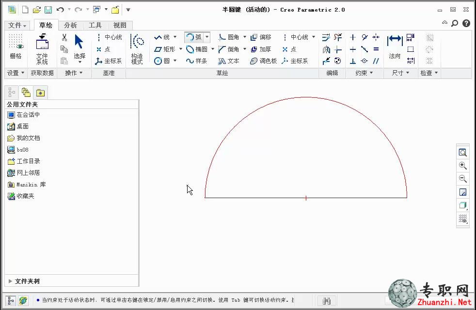Open the Ellipse (椭圆) dropdown arrow
The image size is (476, 310).
pyautogui.click(x=213, y=49)
